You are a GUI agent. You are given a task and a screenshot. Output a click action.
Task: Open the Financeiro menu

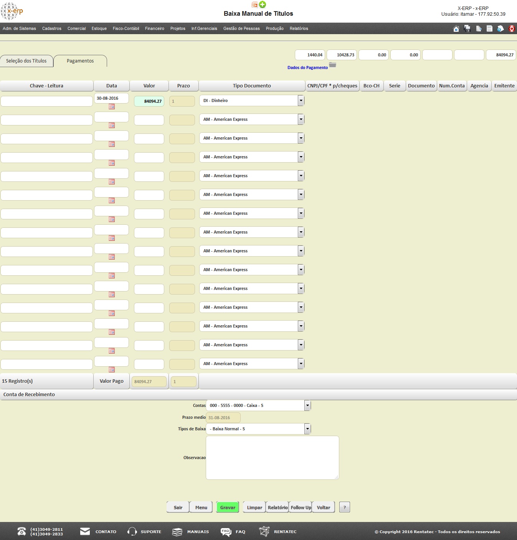tap(155, 28)
